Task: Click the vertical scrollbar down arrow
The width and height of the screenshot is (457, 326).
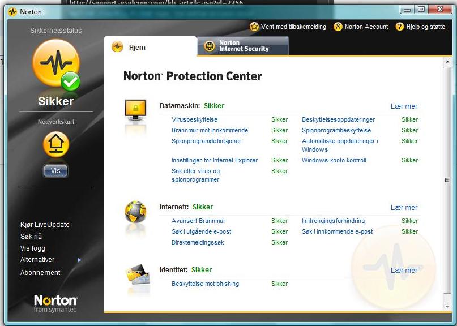Action: (x=447, y=307)
